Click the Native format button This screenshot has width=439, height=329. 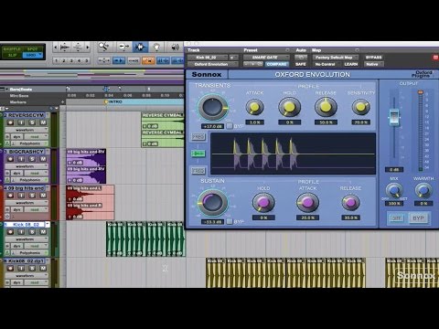click(x=374, y=64)
